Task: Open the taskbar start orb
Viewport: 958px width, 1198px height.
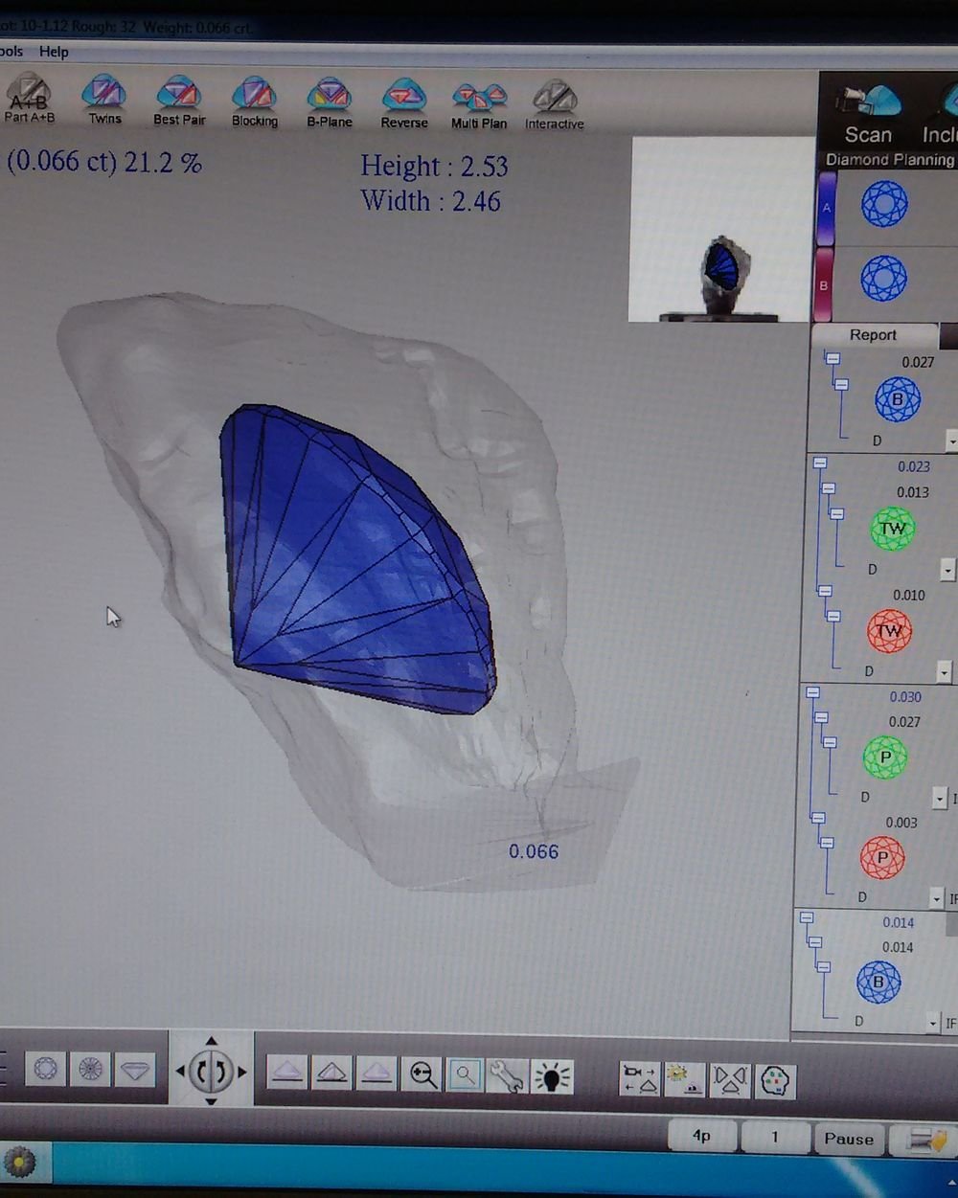Action: point(20,1163)
